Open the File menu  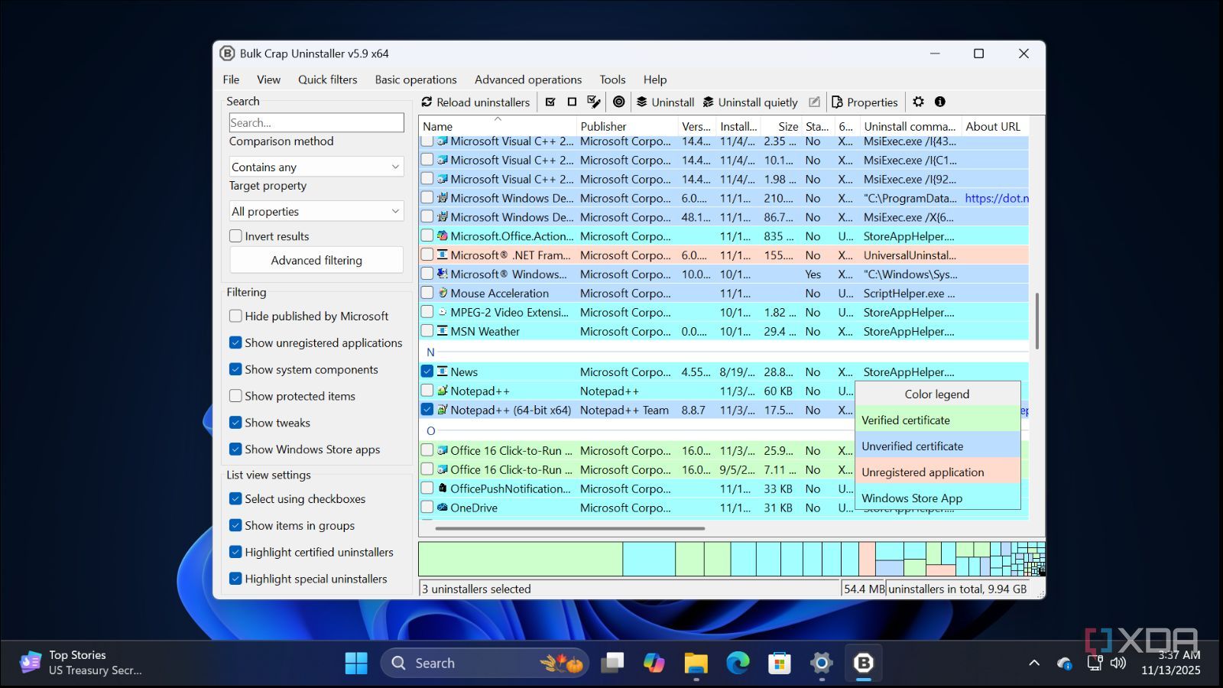[231, 80]
